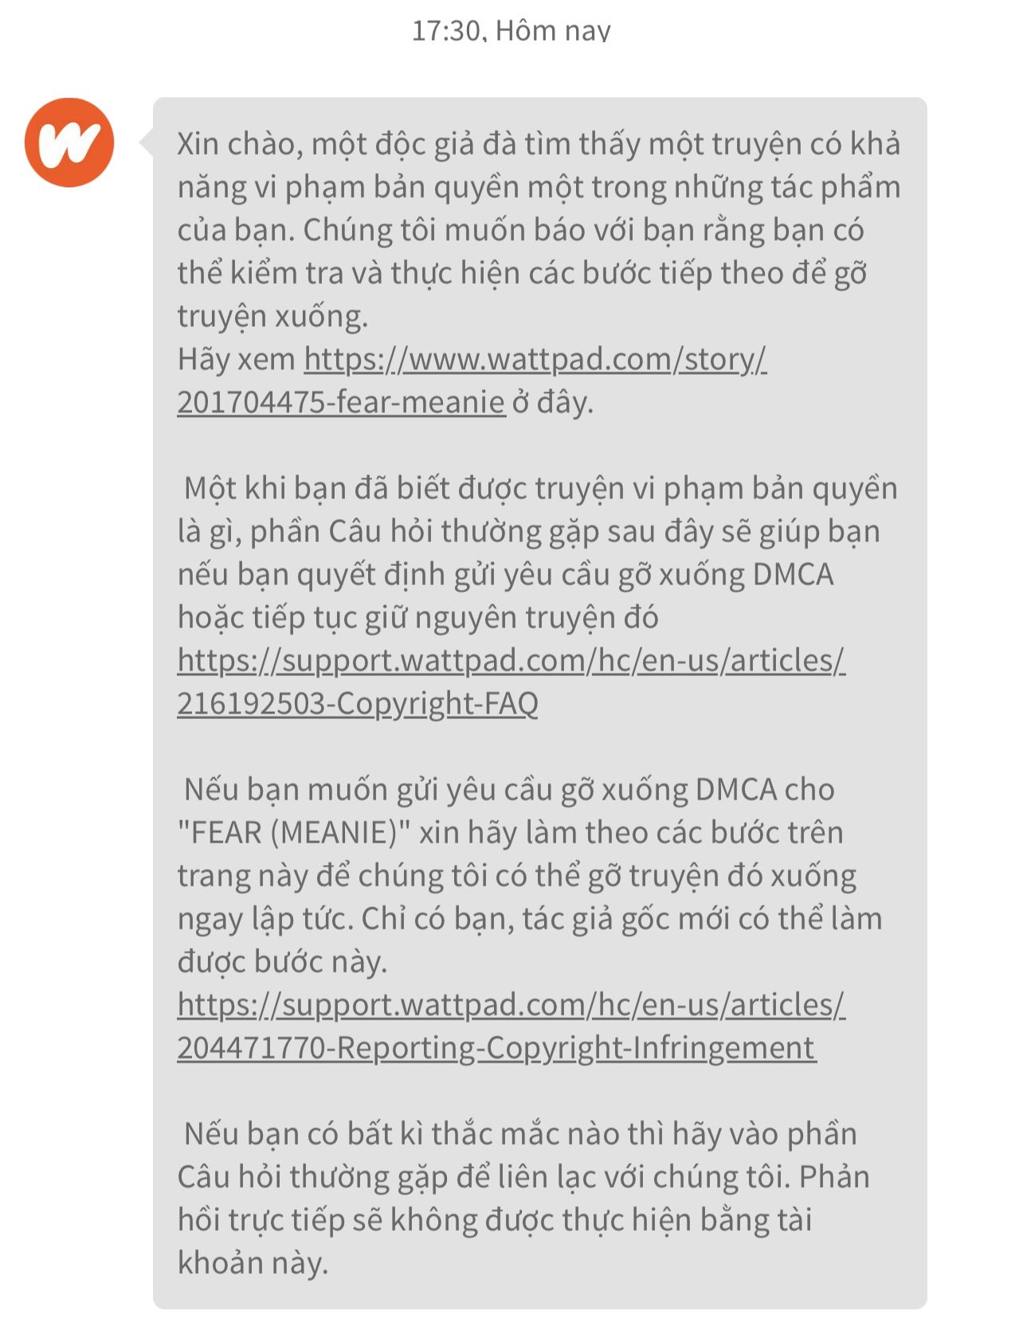The image size is (1023, 1328).
Task: Open the Reporting-Copyright-Infringement article link
Action: (x=511, y=1026)
